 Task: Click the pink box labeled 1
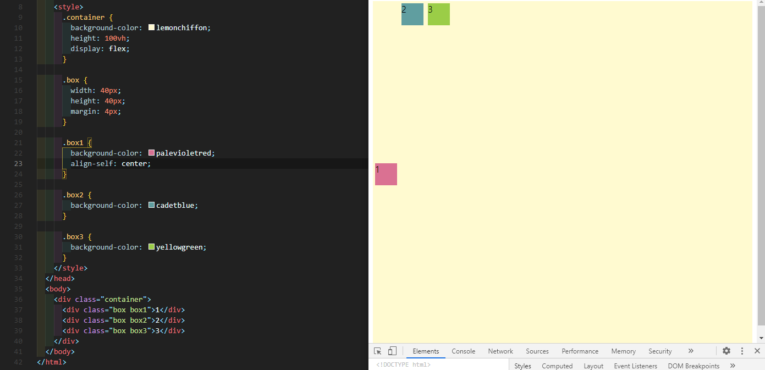tap(386, 174)
